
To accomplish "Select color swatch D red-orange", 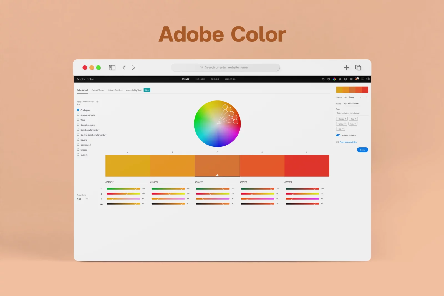I will 262,166.
